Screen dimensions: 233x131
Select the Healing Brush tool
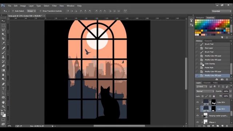click(x=3, y=48)
